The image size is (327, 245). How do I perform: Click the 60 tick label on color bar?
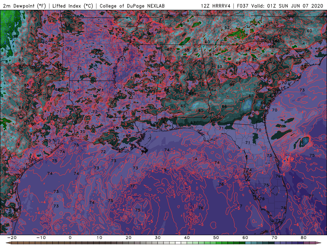(x=245, y=238)
